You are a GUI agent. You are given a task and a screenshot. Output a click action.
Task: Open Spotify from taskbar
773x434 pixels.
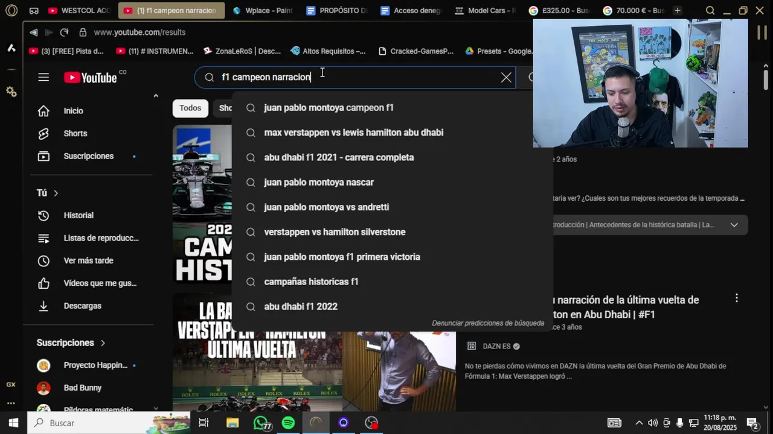[288, 423]
